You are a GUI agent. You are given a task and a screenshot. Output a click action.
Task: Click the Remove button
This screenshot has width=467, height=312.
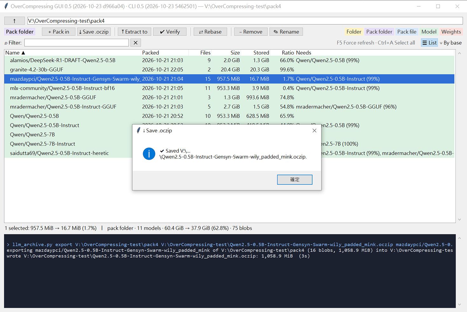(x=251, y=32)
